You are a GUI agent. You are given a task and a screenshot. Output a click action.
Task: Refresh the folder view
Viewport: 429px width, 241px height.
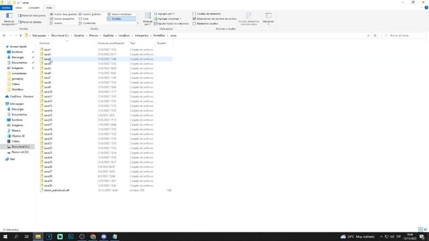click(375, 35)
